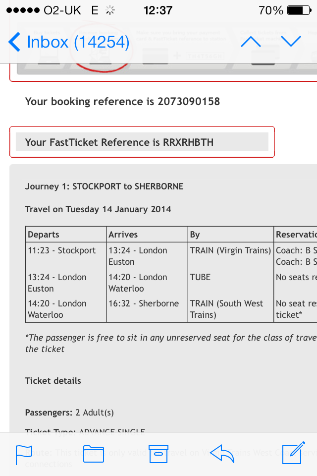This screenshot has height=476, width=317.
Task: Tap the battery icon in status bar
Action: (298, 10)
